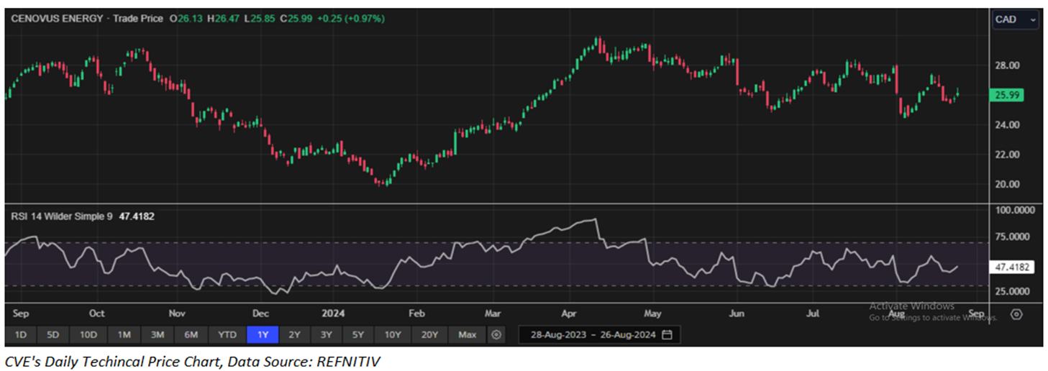
Task: Click the 2024 timeline label
Action: pos(333,313)
